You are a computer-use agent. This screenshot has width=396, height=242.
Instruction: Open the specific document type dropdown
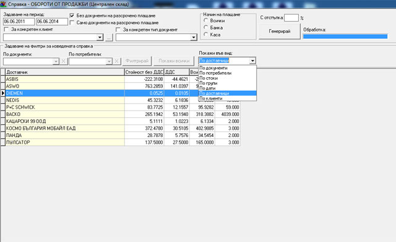click(x=194, y=37)
